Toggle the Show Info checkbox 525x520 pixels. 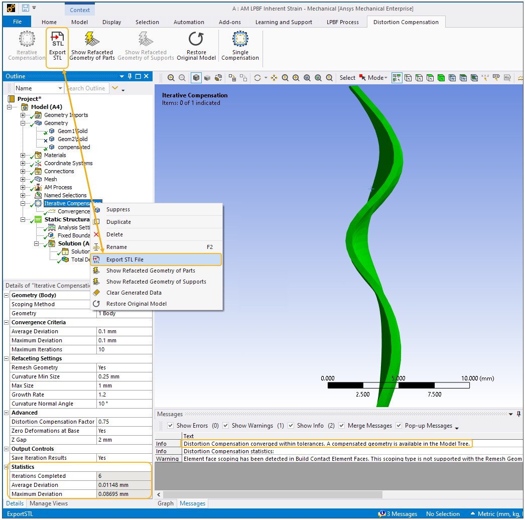(x=291, y=425)
